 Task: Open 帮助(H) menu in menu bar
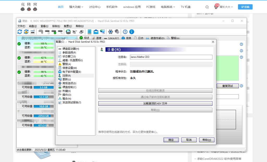pos(80,26)
